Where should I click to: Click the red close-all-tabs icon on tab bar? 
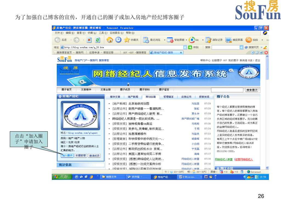pyautogui.click(x=266, y=52)
